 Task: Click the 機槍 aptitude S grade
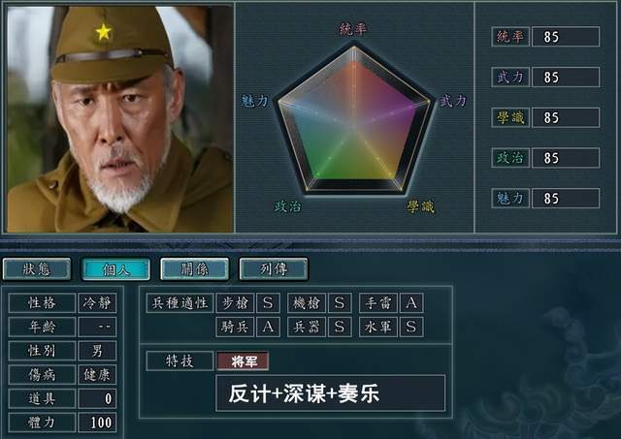[x=340, y=303]
